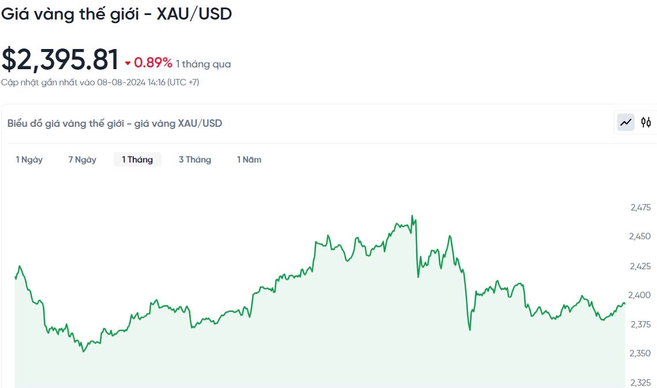Select the 1 Ngày time range

coord(29,160)
